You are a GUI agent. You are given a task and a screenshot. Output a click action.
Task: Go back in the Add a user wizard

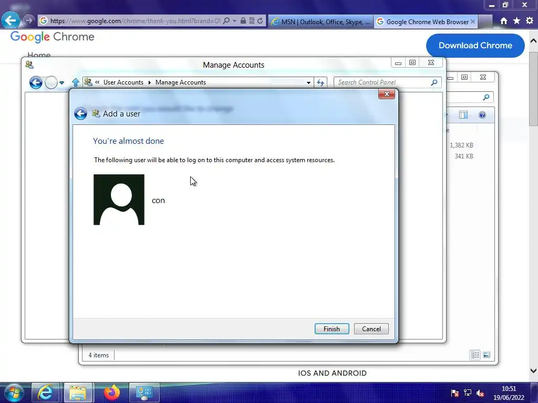click(x=80, y=113)
